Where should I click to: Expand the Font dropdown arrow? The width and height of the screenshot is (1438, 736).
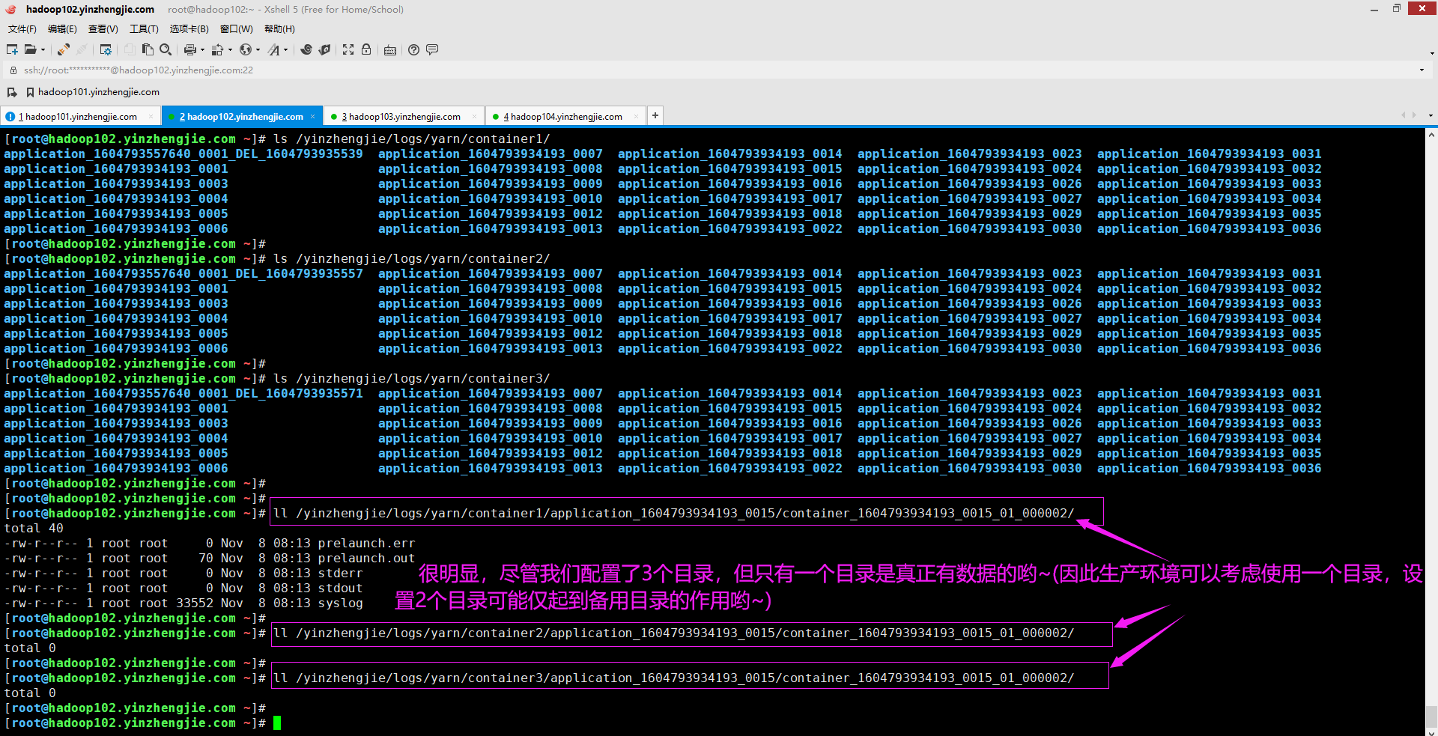tap(286, 50)
